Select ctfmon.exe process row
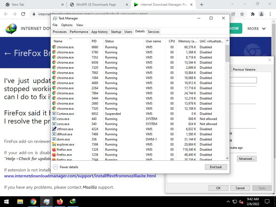This screenshot has height=207, width=276. coord(138,129)
